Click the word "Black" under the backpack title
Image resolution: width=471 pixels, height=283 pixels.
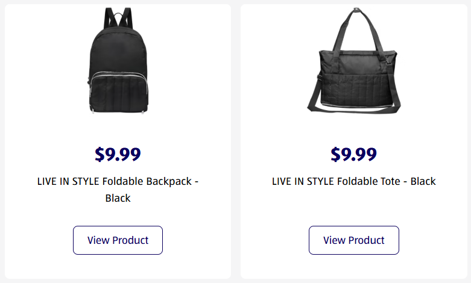pos(118,198)
